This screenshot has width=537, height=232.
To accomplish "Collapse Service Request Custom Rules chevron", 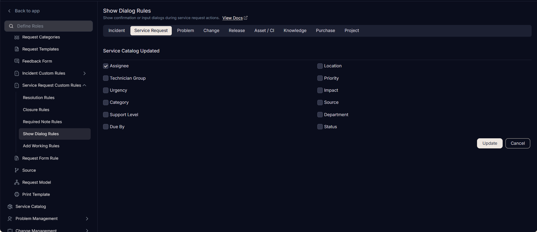I will click(84, 85).
